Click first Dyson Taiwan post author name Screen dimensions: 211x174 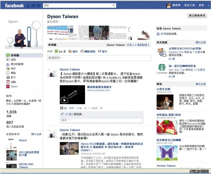70,70
